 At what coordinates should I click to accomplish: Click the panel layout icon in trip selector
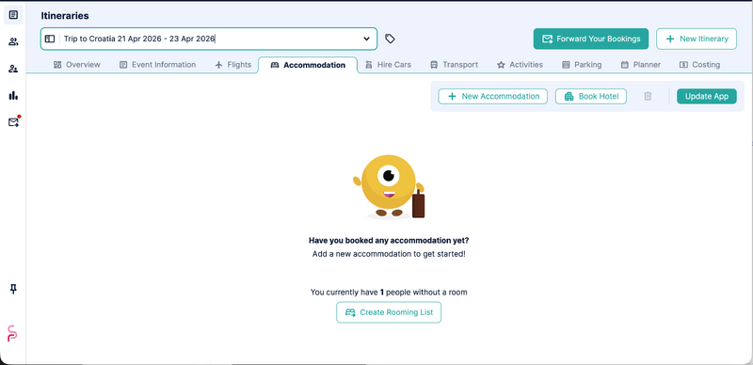pyautogui.click(x=50, y=39)
